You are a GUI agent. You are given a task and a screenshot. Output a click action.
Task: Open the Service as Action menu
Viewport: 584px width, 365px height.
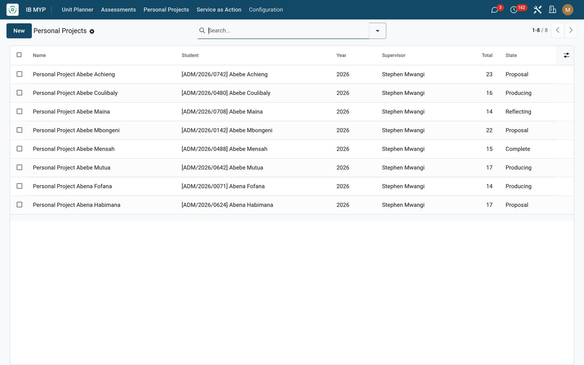219,10
